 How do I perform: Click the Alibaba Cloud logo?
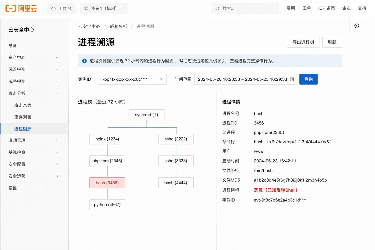pyautogui.click(x=21, y=8)
